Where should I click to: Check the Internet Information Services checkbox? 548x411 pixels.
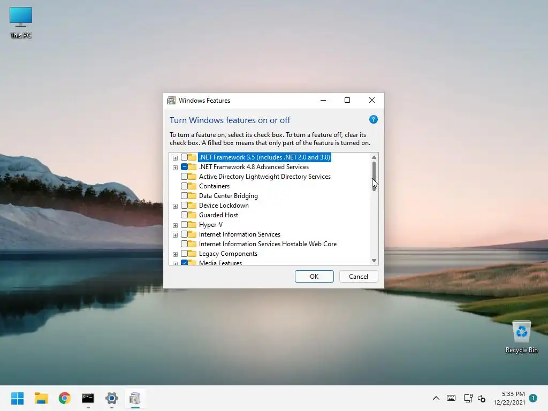[x=184, y=234]
